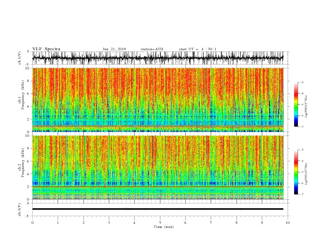Screen dimensions: 324x250
Task: Click the "2" tick on ch.2 frequency axis
Action: coord(29,187)
